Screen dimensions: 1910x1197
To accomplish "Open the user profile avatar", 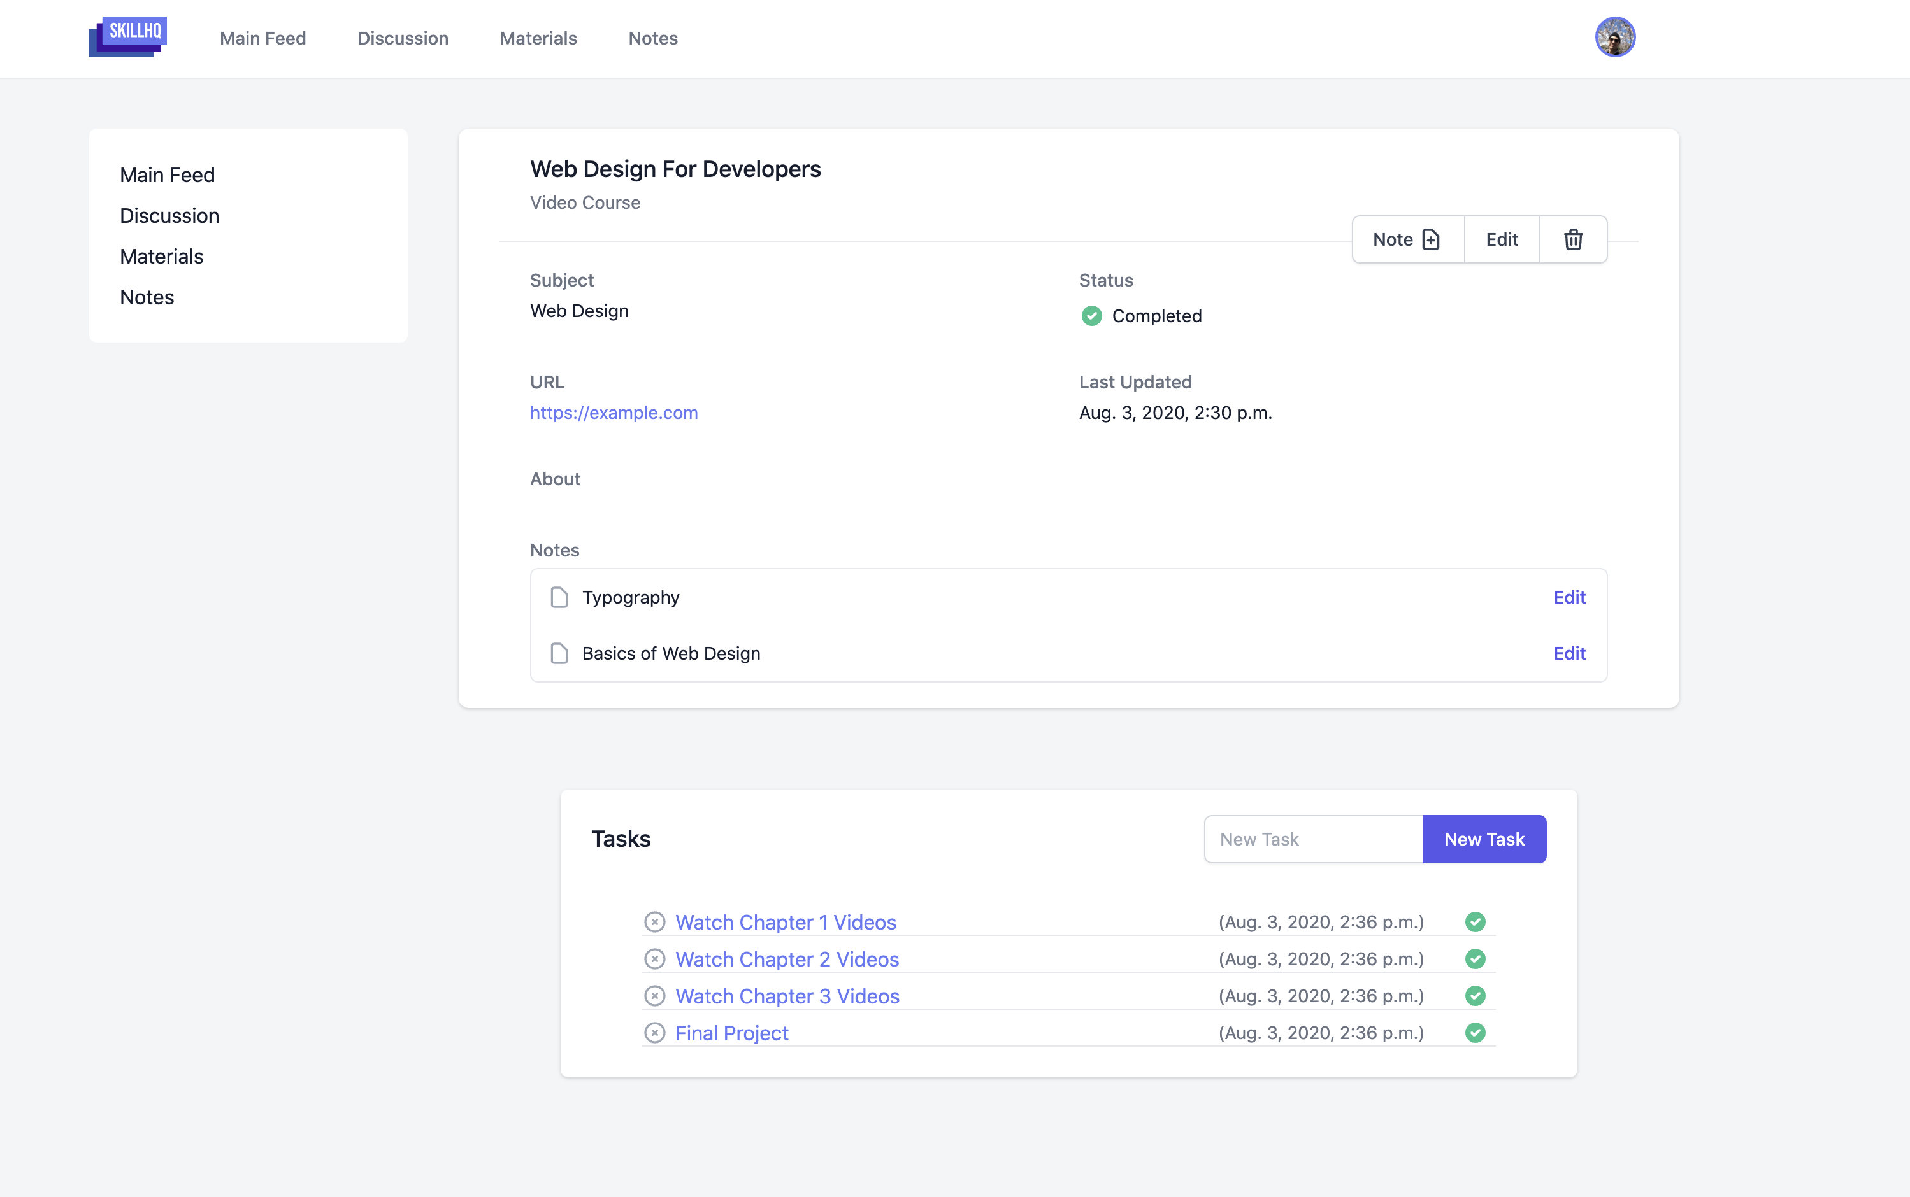I will (1614, 37).
